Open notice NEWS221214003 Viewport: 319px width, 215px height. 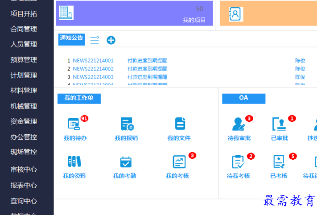pos(93,77)
